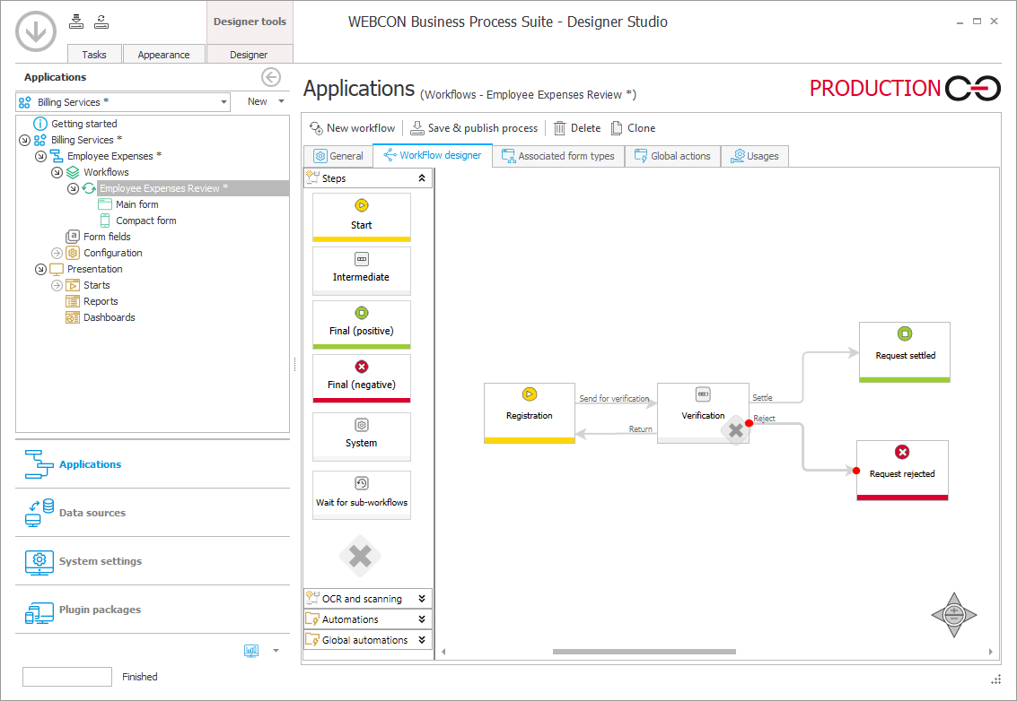Click the gray X on the Verification step
1017x701 pixels.
[735, 430]
